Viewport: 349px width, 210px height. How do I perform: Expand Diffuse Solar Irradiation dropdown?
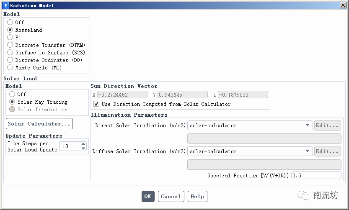pyautogui.click(x=308, y=151)
